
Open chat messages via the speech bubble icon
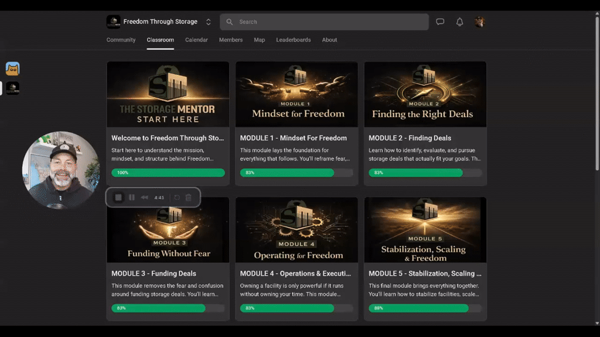[x=440, y=22]
